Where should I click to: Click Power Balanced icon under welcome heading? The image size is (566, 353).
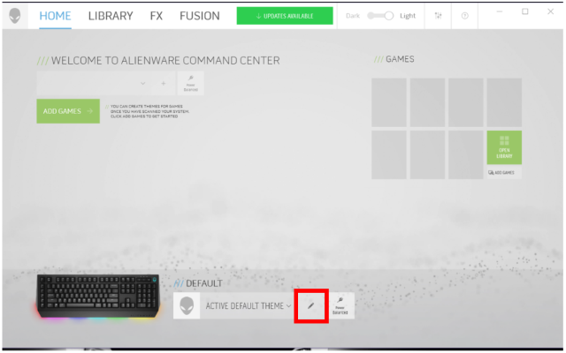[191, 83]
